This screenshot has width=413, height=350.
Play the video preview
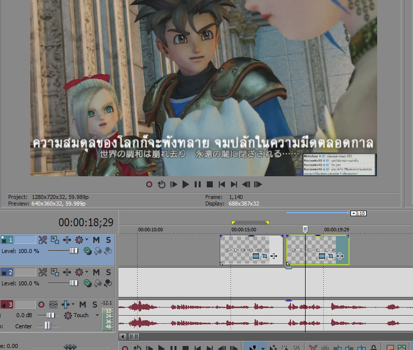point(186,184)
